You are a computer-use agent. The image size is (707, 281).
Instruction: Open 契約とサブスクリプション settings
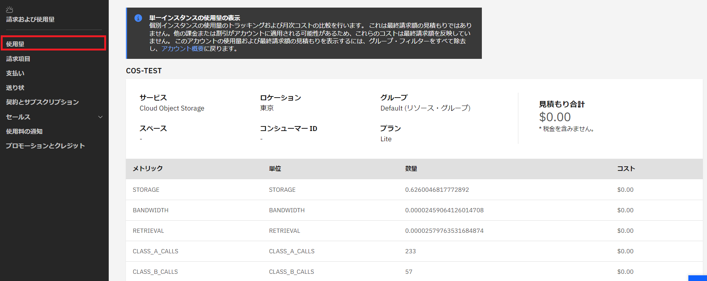point(43,102)
